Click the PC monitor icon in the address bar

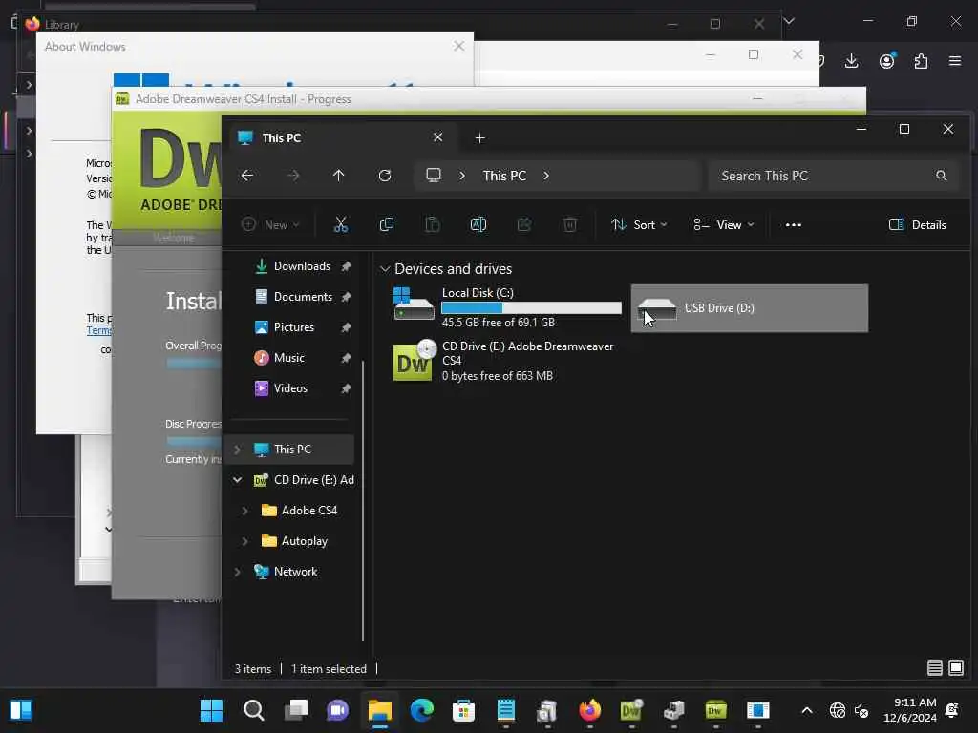tap(434, 176)
